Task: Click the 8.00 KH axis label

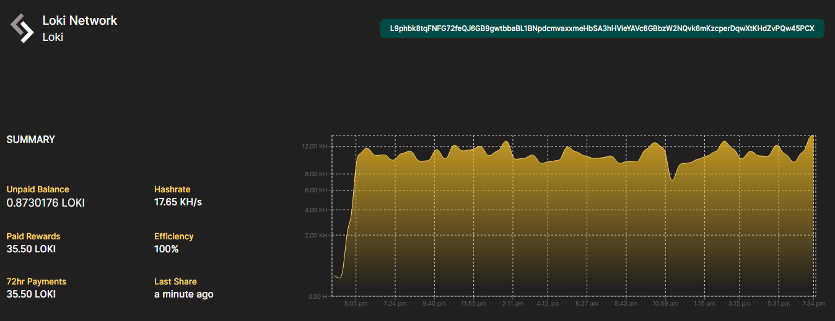Action: click(x=316, y=174)
